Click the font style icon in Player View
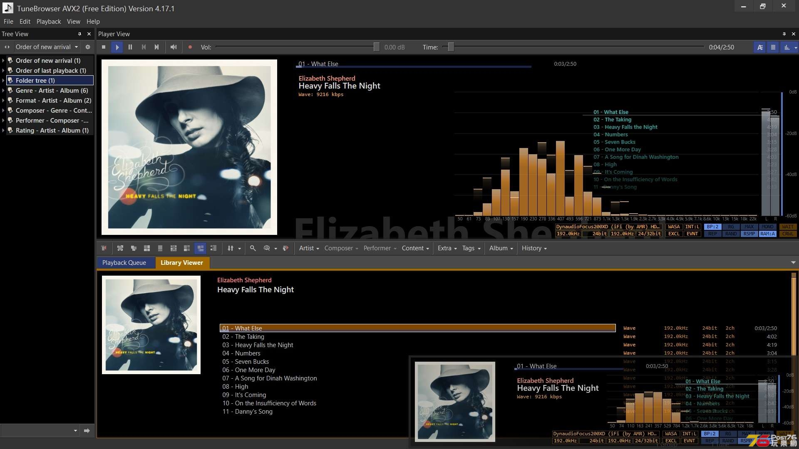This screenshot has height=449, width=799. click(760, 47)
